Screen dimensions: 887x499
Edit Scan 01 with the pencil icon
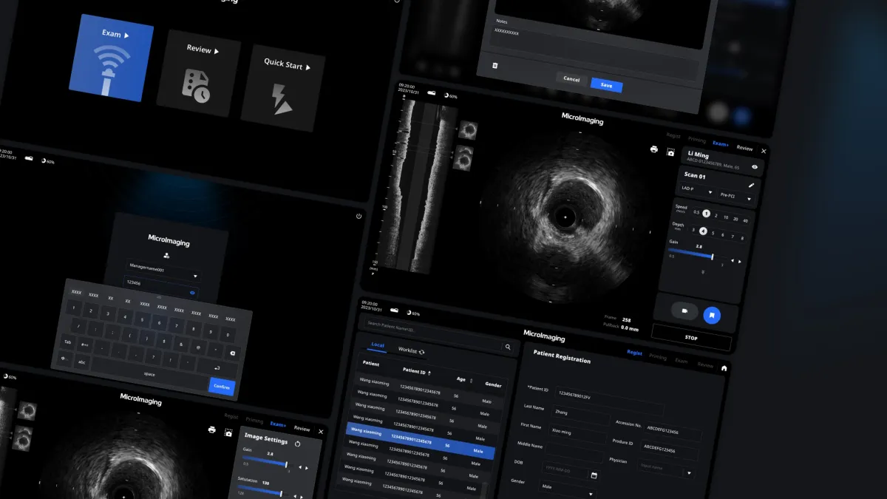click(x=752, y=185)
